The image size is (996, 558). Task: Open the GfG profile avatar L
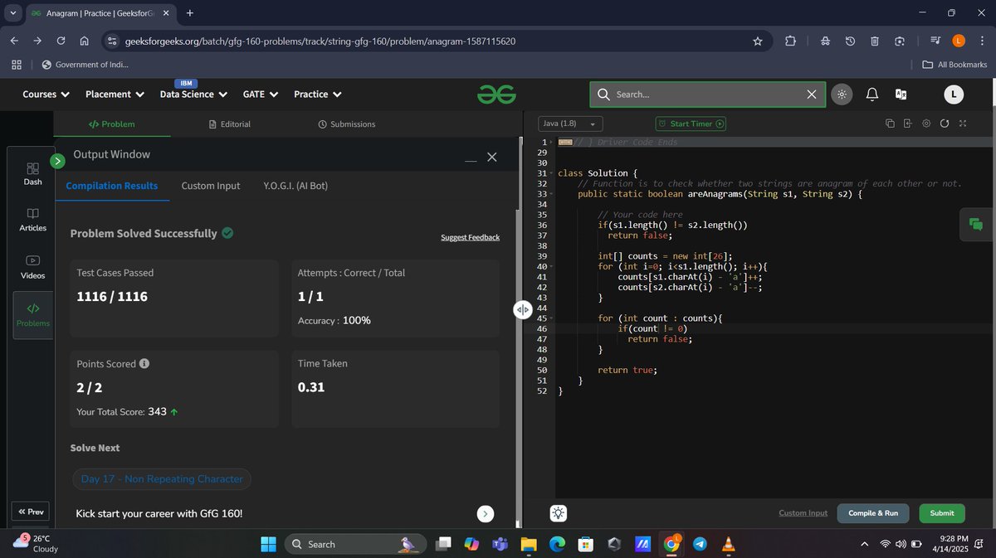point(954,95)
